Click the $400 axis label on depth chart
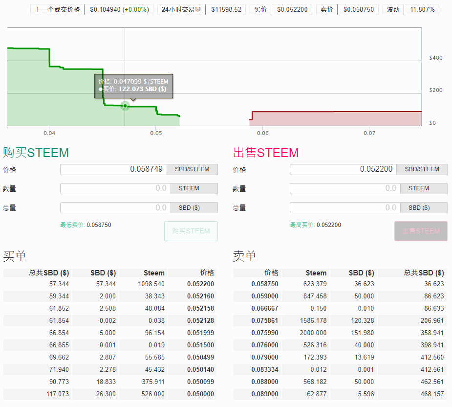 pos(435,58)
